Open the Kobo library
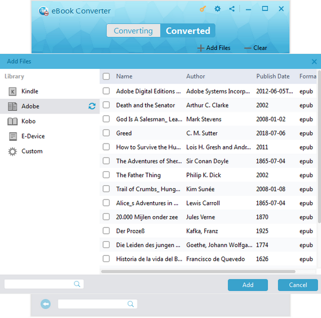 [x=28, y=121]
